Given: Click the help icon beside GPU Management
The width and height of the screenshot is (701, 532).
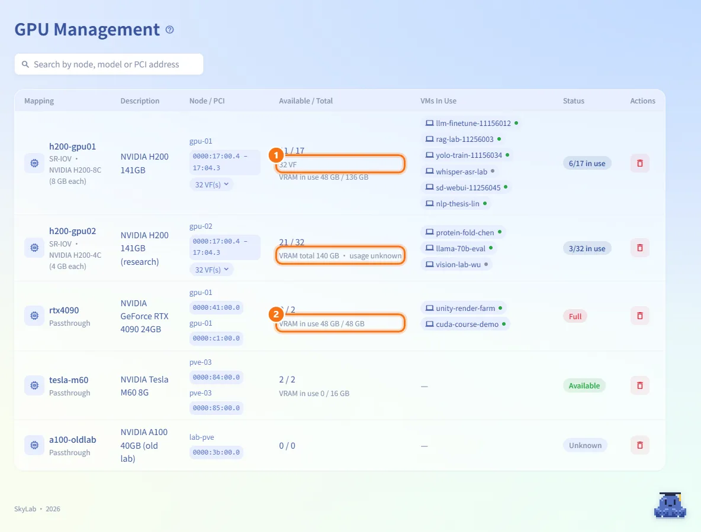Looking at the screenshot, I should click(x=169, y=30).
